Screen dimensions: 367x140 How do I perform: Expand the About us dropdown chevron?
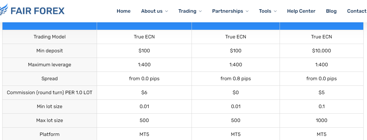(x=166, y=11)
